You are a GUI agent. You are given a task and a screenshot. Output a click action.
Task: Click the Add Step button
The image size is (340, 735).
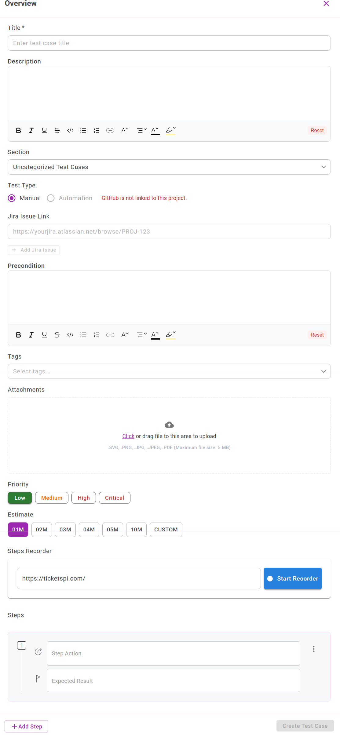27,726
